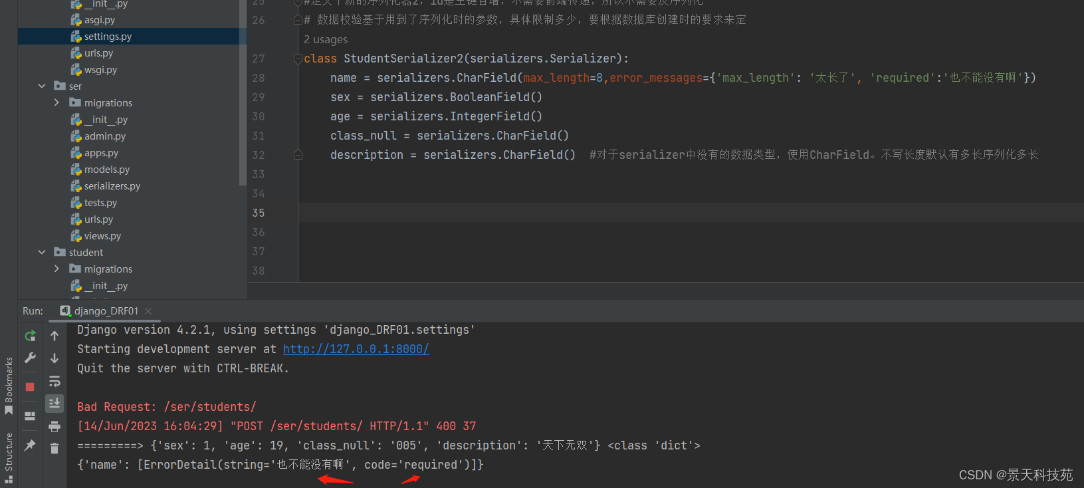The height and width of the screenshot is (488, 1084).
Task: Open the Bookmarks tool window
Action: [x=9, y=386]
